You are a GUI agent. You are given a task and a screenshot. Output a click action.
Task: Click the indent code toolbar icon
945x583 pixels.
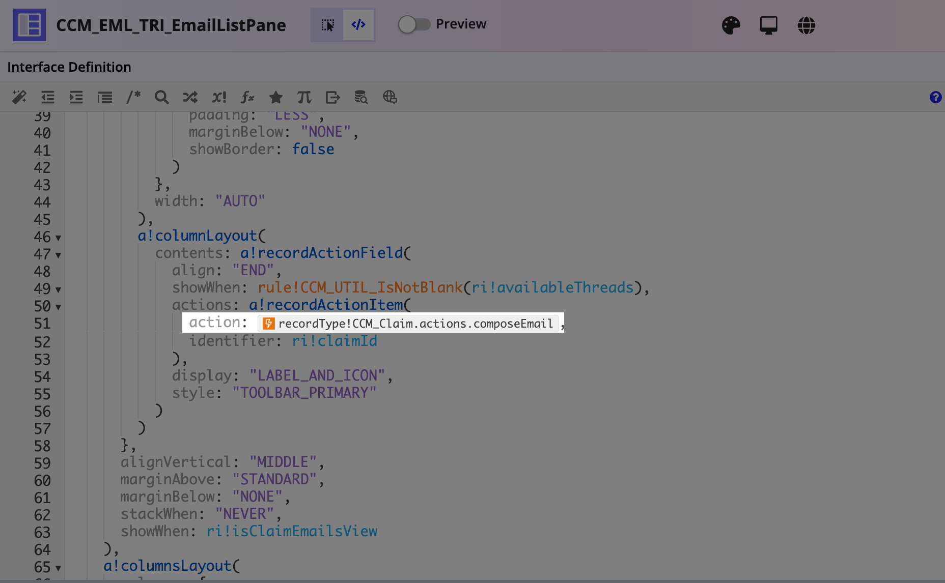pyautogui.click(x=76, y=97)
